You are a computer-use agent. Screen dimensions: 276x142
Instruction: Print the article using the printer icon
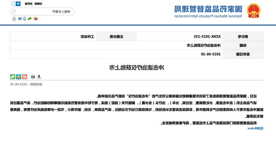pyautogui.click(x=33, y=77)
